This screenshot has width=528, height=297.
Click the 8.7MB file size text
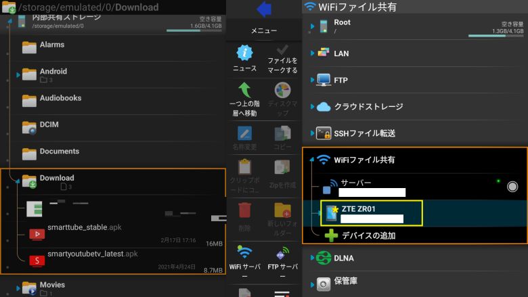tap(213, 270)
